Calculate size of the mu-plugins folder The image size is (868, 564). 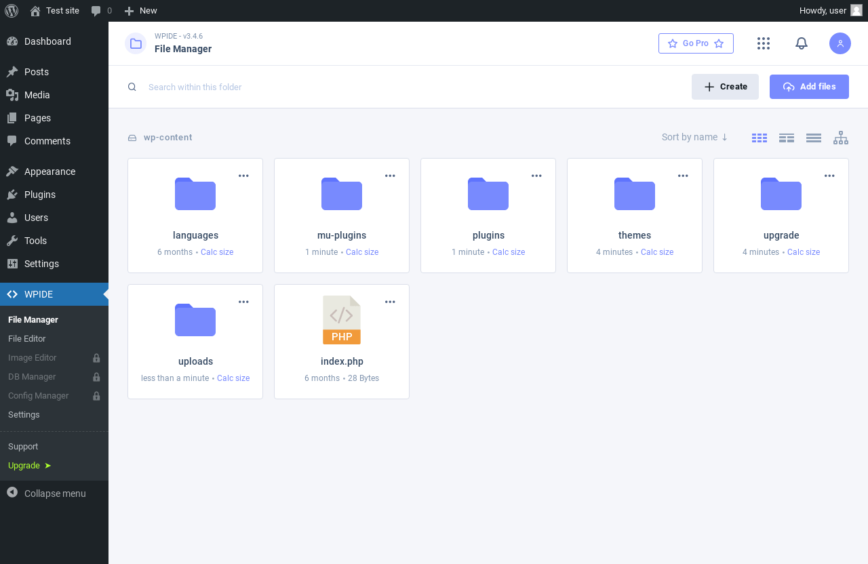[362, 252]
